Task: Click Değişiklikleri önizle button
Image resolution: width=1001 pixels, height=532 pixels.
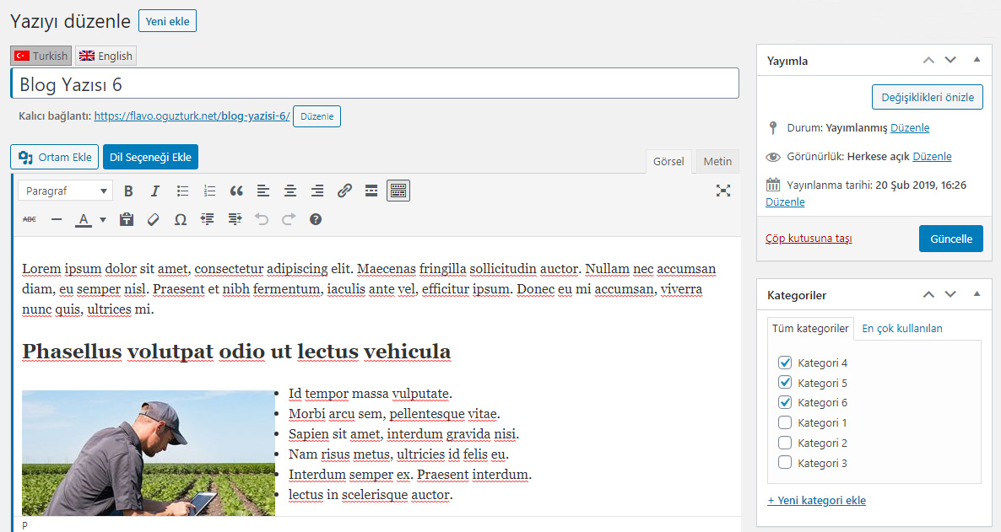Action: coord(928,97)
